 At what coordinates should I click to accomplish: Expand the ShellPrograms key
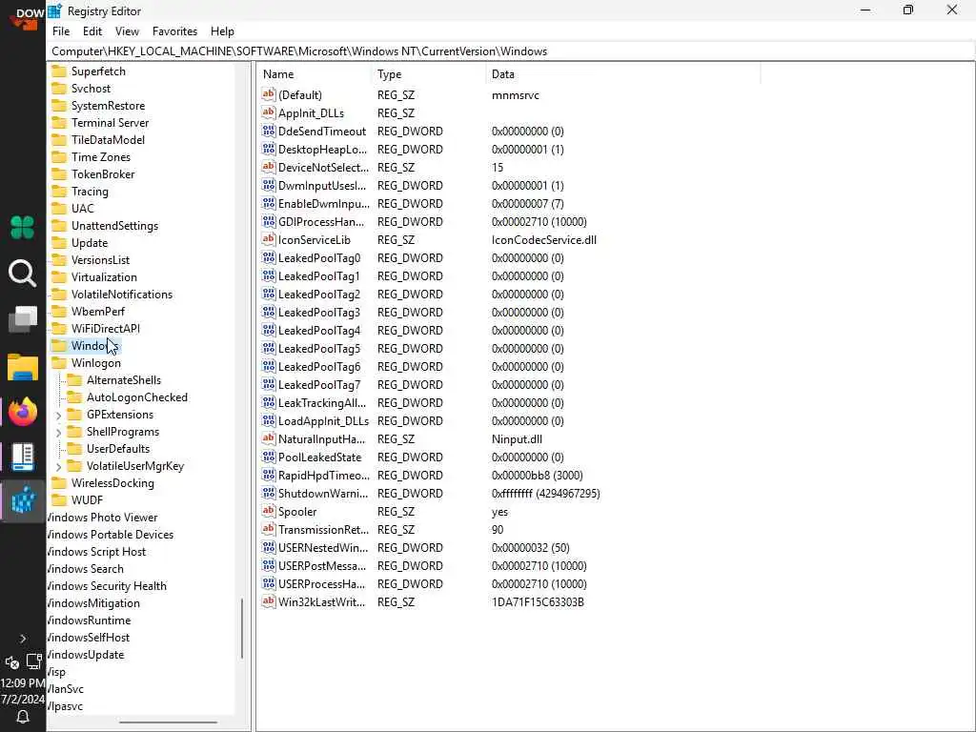58,432
